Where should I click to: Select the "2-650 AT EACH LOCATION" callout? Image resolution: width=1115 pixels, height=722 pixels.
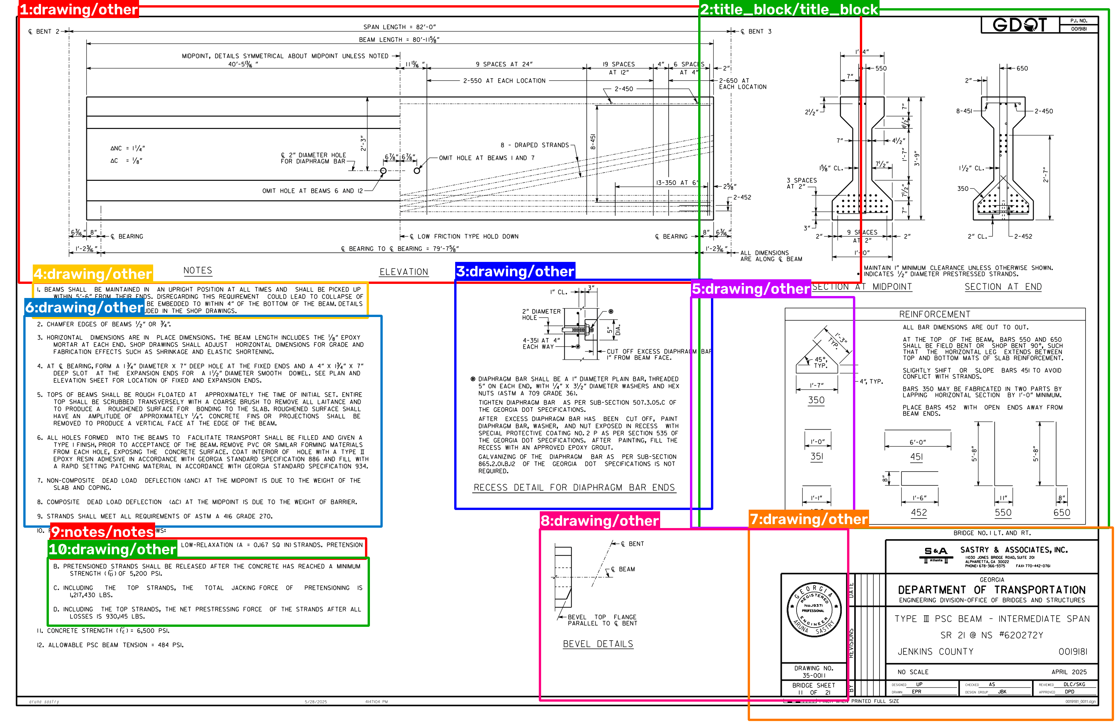[x=742, y=84]
